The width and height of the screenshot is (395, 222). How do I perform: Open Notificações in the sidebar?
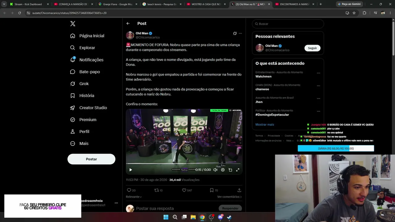pos(87,60)
